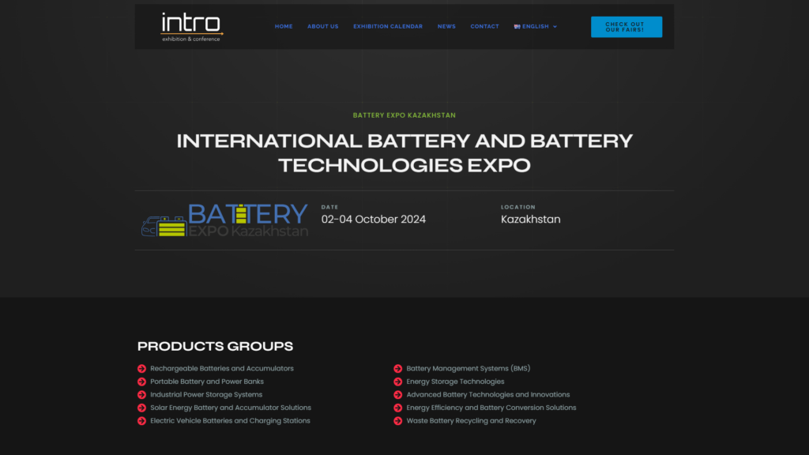
Task: Select the date 02-04 October 2024
Action: (374, 220)
